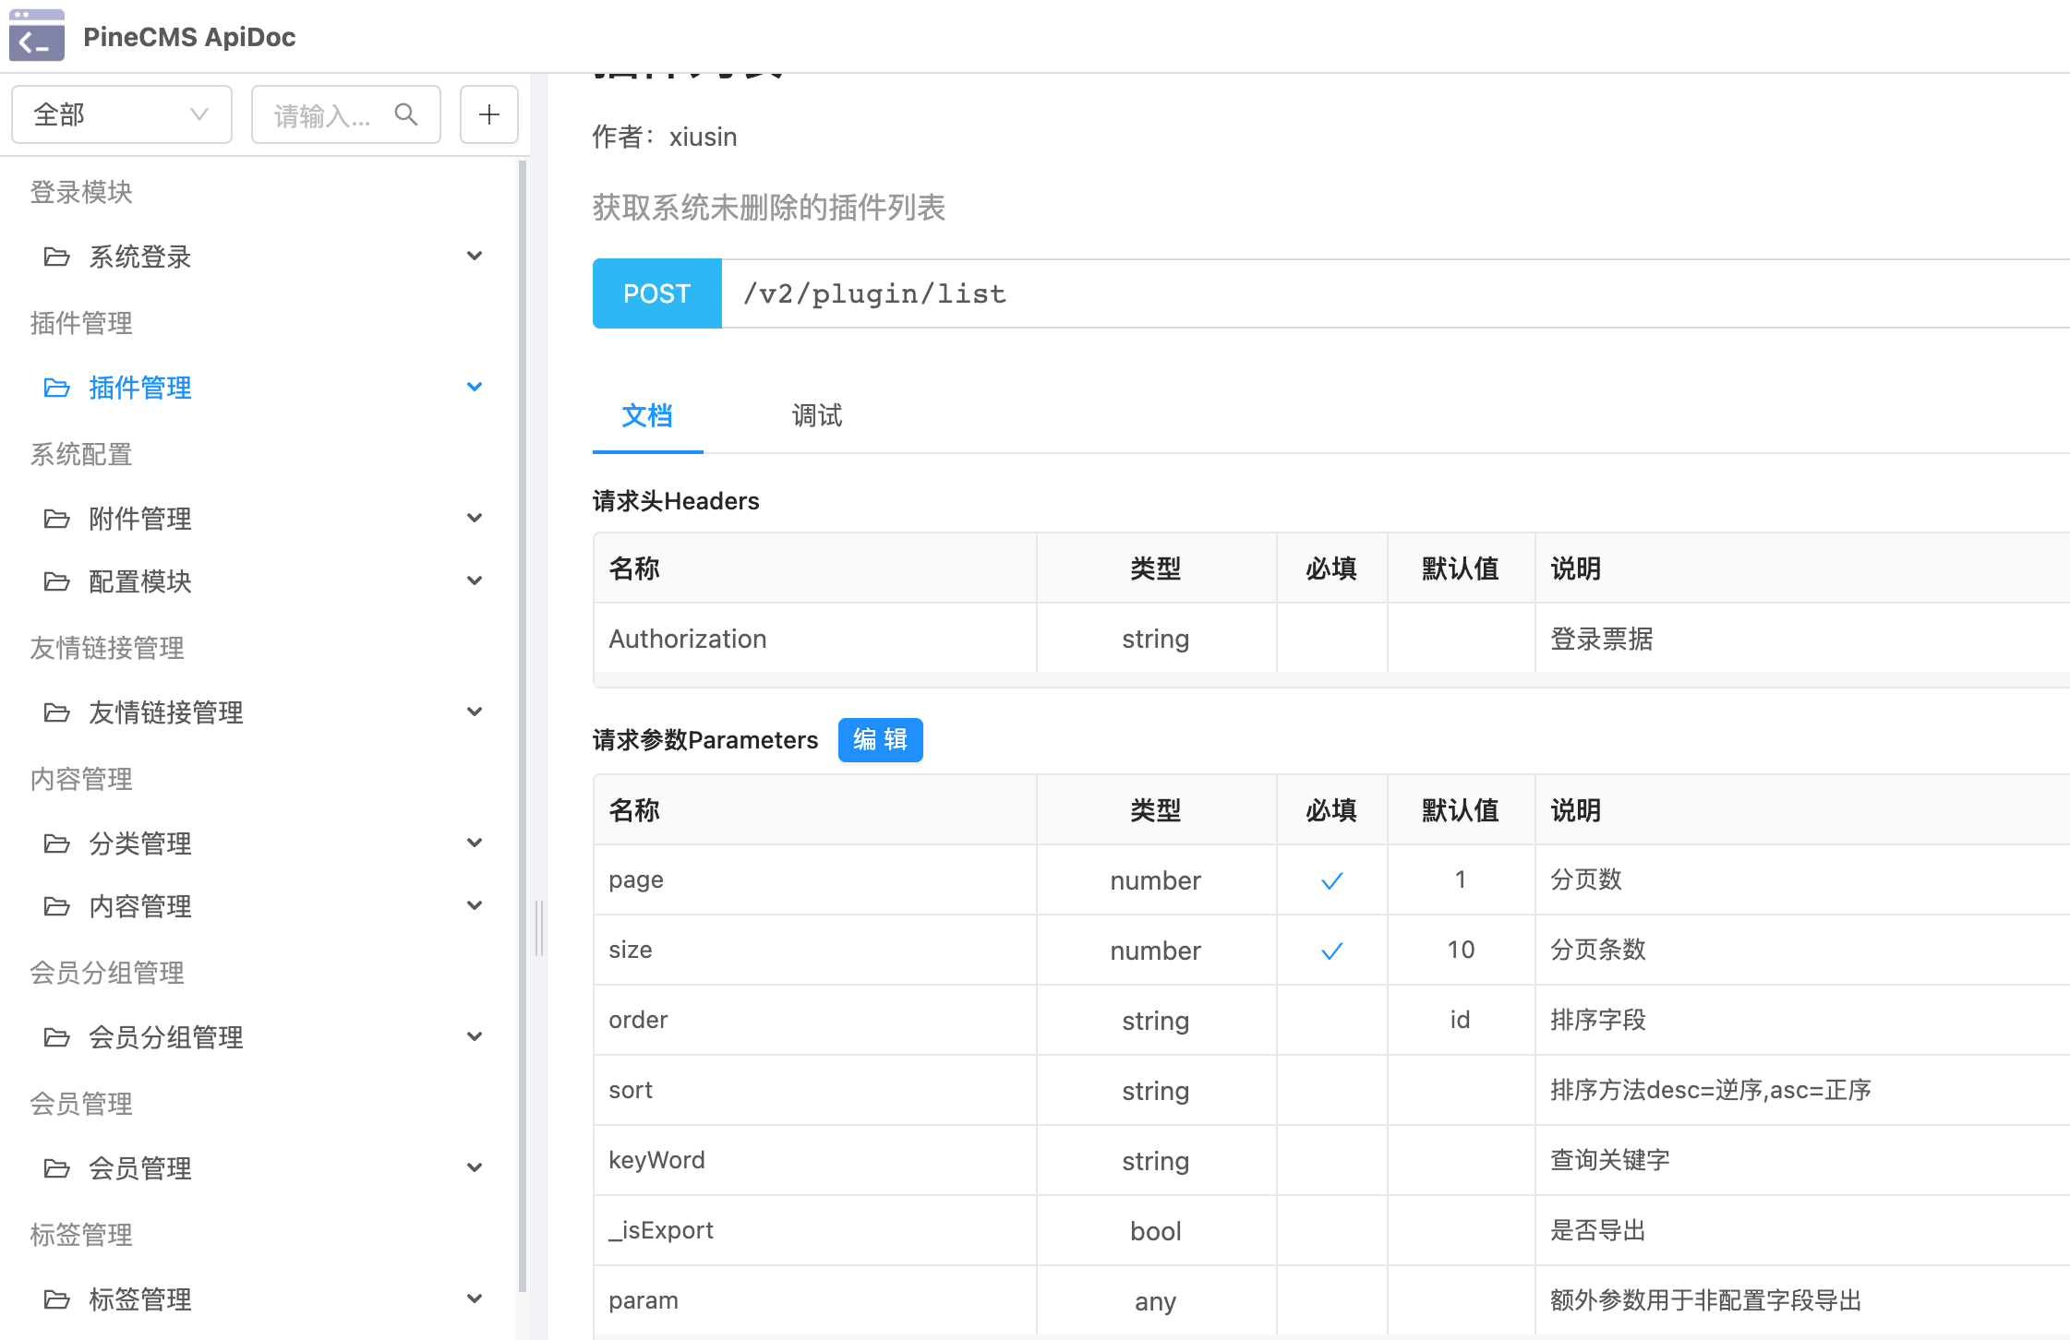Open the 全部 filter dropdown
The width and height of the screenshot is (2070, 1340).
coord(121,114)
